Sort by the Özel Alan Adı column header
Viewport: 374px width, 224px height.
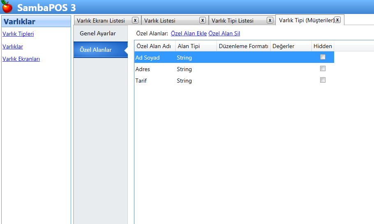(154, 46)
